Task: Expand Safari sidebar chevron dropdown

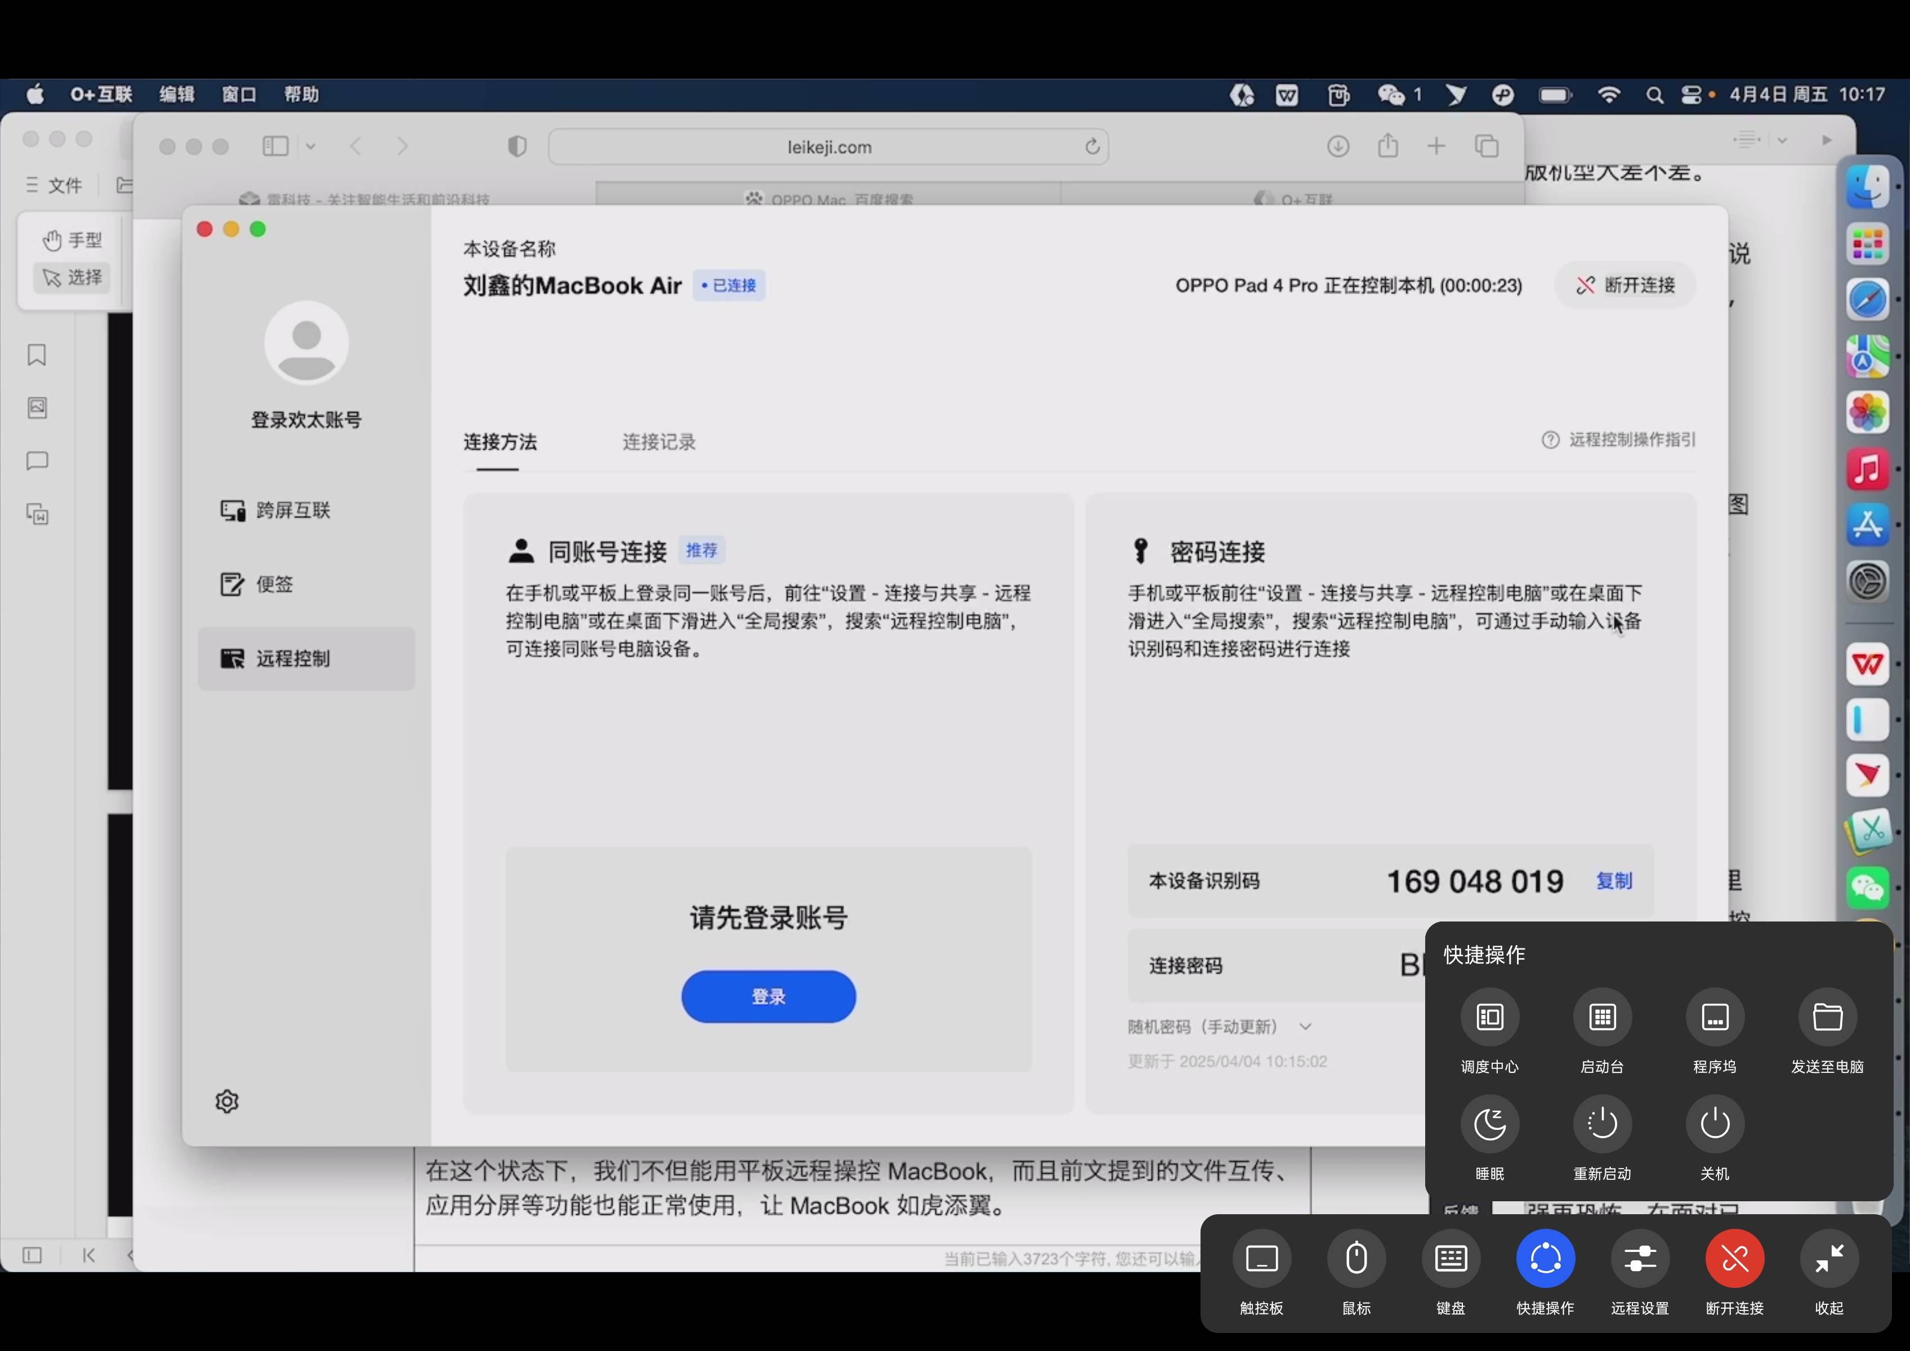Action: coord(310,146)
